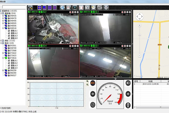Click the left turn arrow indicator
This screenshot has height=113, width=169.
[92, 94]
